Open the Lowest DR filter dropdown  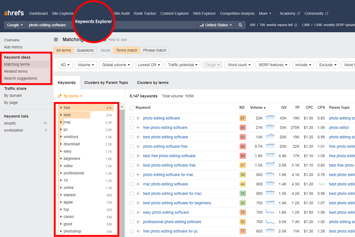point(149,65)
